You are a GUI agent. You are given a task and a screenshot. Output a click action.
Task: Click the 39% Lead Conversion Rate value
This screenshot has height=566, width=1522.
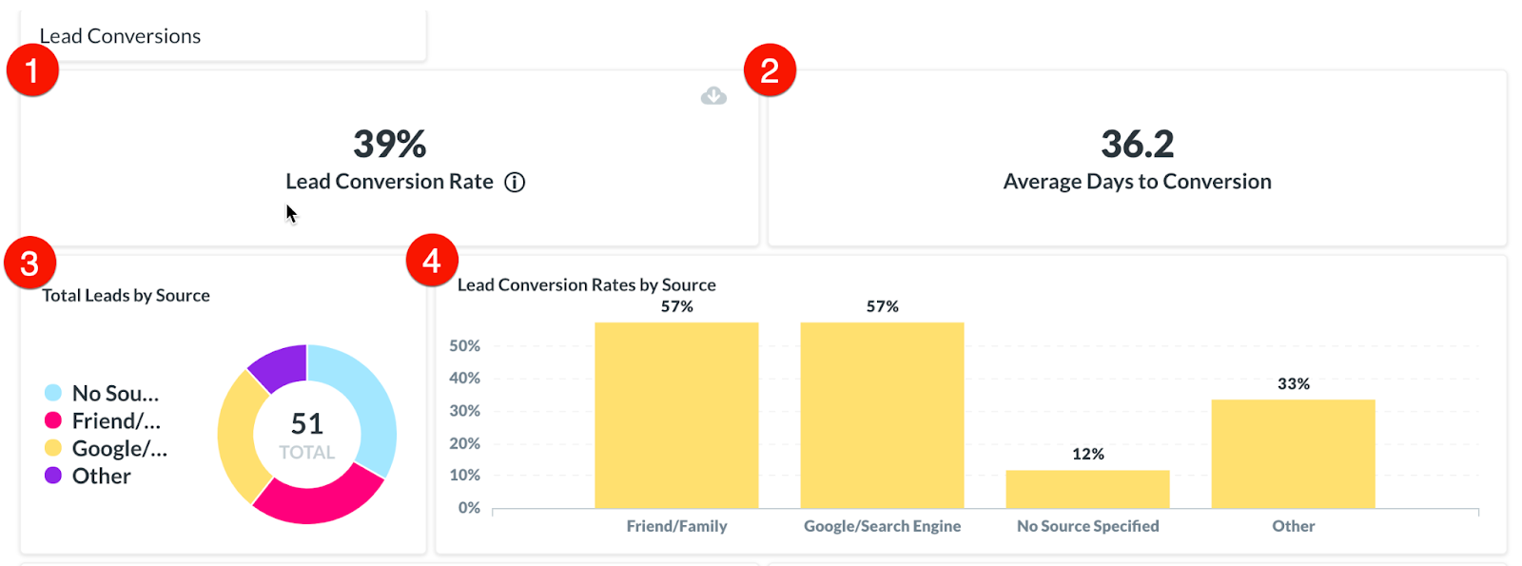(389, 145)
